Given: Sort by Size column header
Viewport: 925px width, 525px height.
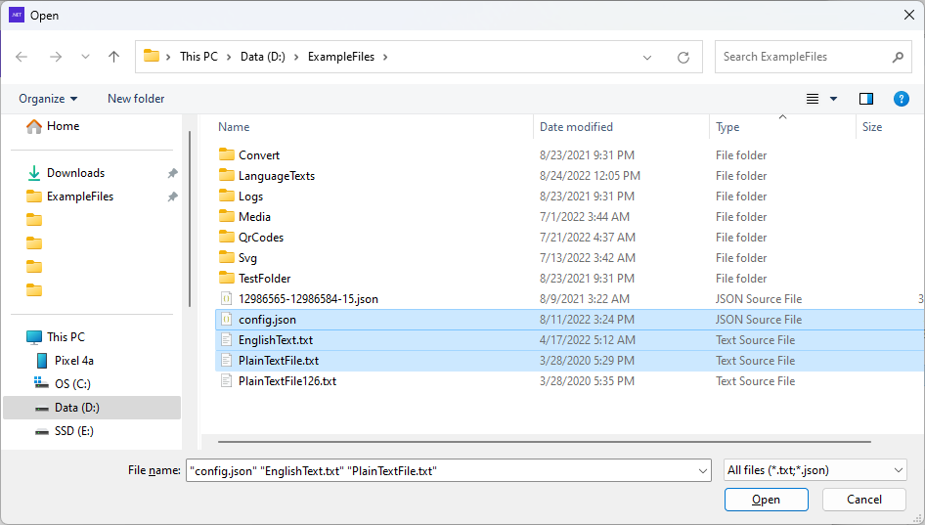Looking at the screenshot, I should [872, 127].
